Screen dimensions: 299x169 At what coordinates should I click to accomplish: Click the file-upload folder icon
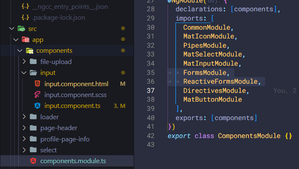[33, 61]
